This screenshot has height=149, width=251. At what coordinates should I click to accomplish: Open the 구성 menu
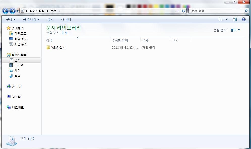(11, 19)
